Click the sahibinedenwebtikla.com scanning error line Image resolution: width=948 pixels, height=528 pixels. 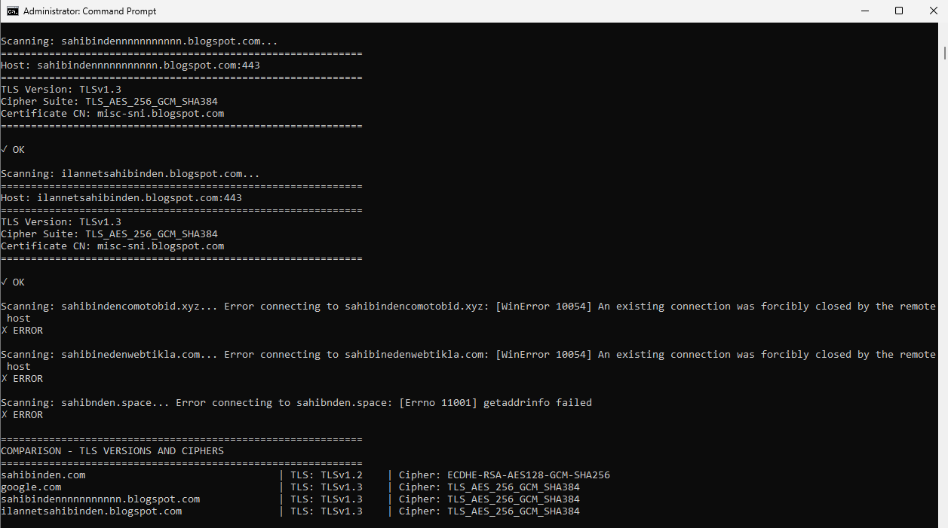click(468, 360)
